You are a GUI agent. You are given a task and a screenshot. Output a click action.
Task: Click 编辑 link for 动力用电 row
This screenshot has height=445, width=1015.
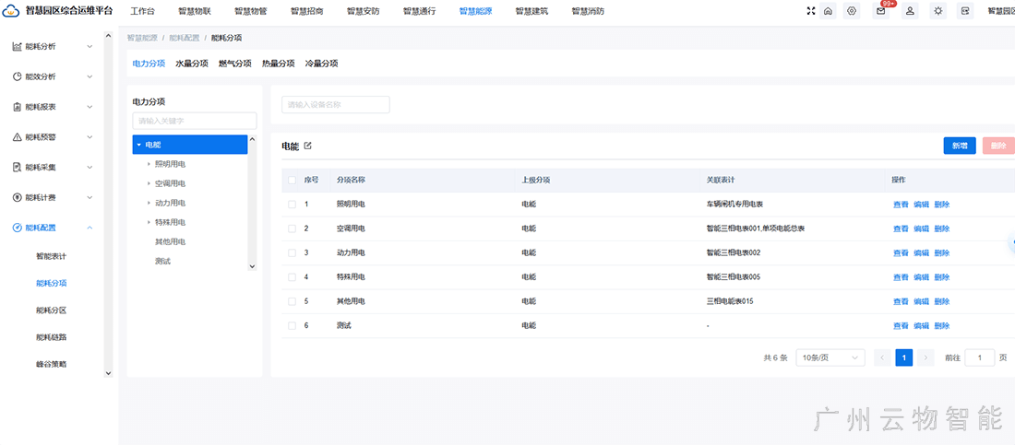921,252
